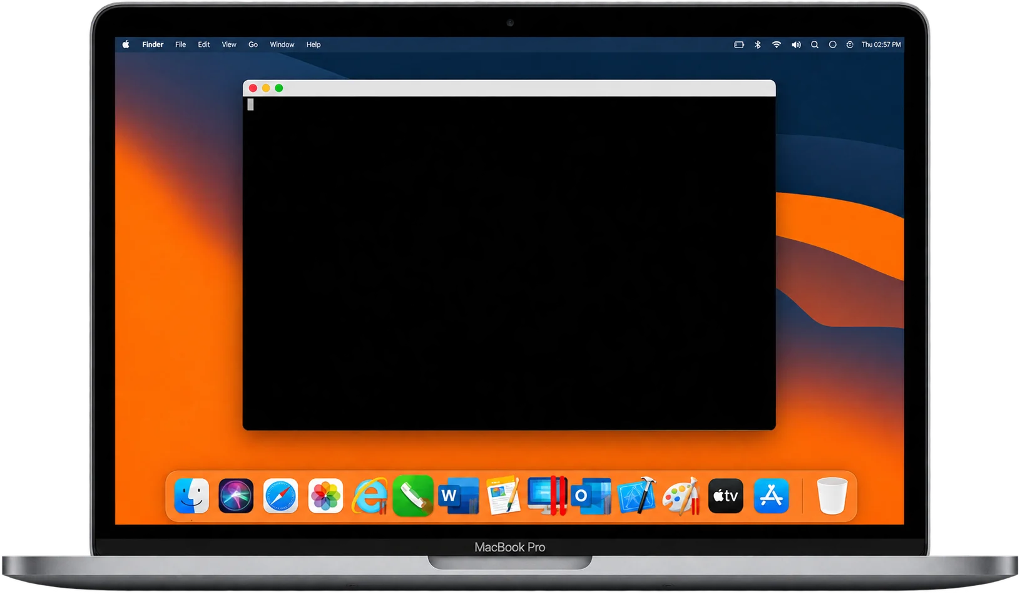The height and width of the screenshot is (604, 1020).
Task: Launch Microsoft Outlook from the Dock
Action: pos(591,496)
